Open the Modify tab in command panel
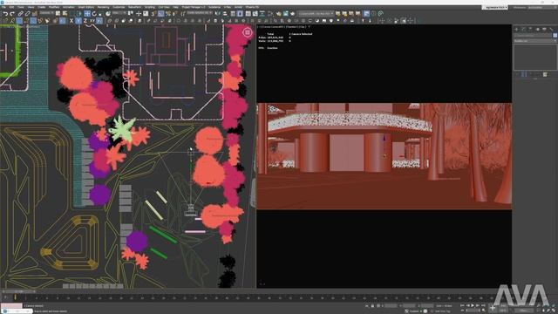This screenshot has width=558, height=314. click(523, 29)
